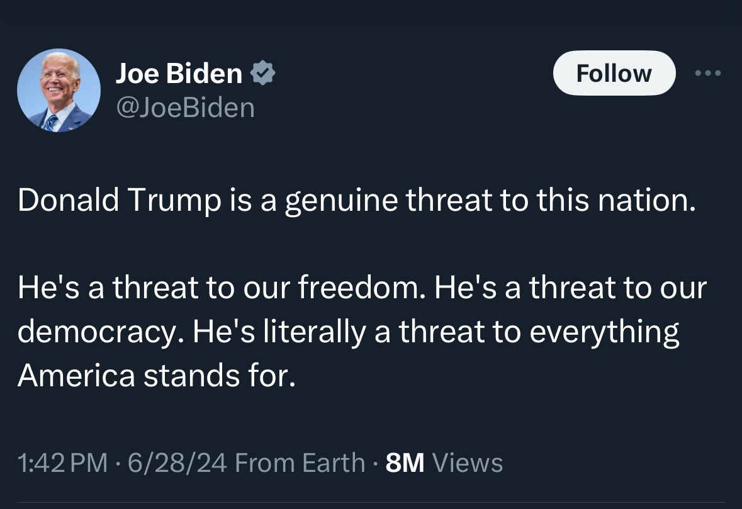This screenshot has height=509, width=742.
Task: Follow the @JoeBiden account
Action: 614,72
